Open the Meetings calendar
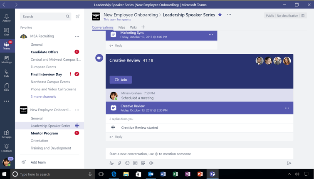The height and width of the screenshot is (179, 314). click(6, 60)
